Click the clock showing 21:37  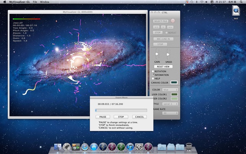tap(221, 2)
